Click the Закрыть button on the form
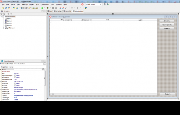Viewport: 180px width, 115px height. 168,94
